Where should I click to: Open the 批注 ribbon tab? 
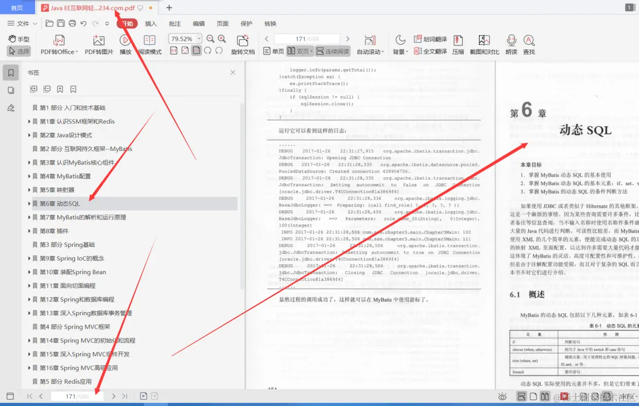point(175,24)
